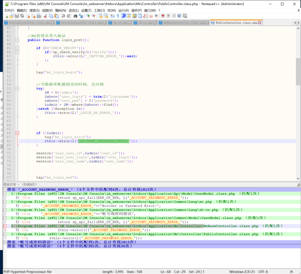The width and height of the screenshot is (301, 274).
Task: Collapse the login_post function fold on line 43
Action: tap(18, 40)
